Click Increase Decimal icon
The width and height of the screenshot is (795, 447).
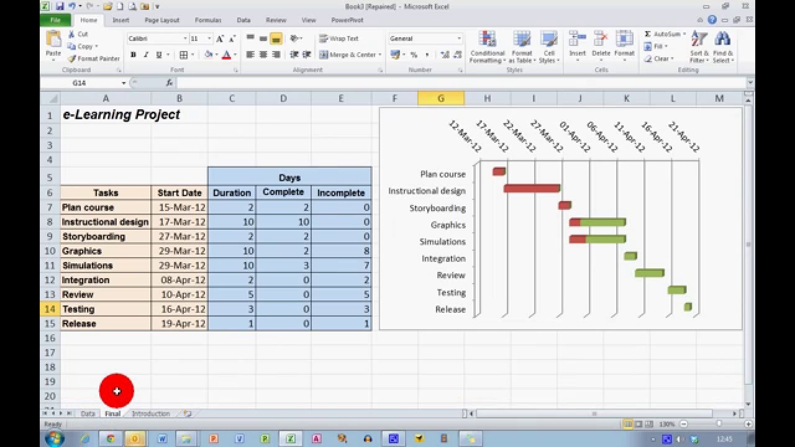click(x=445, y=55)
